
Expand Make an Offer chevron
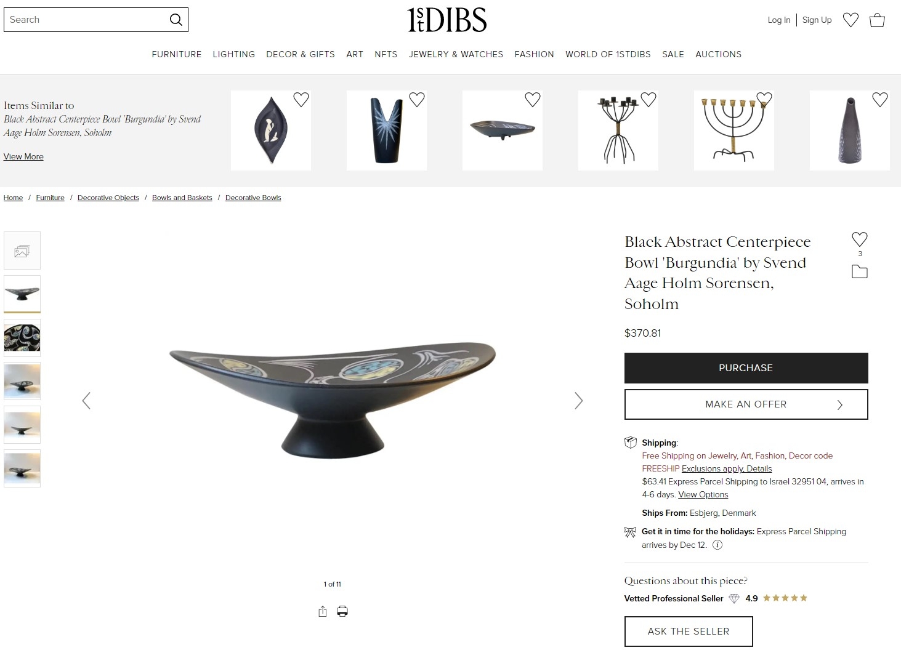tap(840, 404)
